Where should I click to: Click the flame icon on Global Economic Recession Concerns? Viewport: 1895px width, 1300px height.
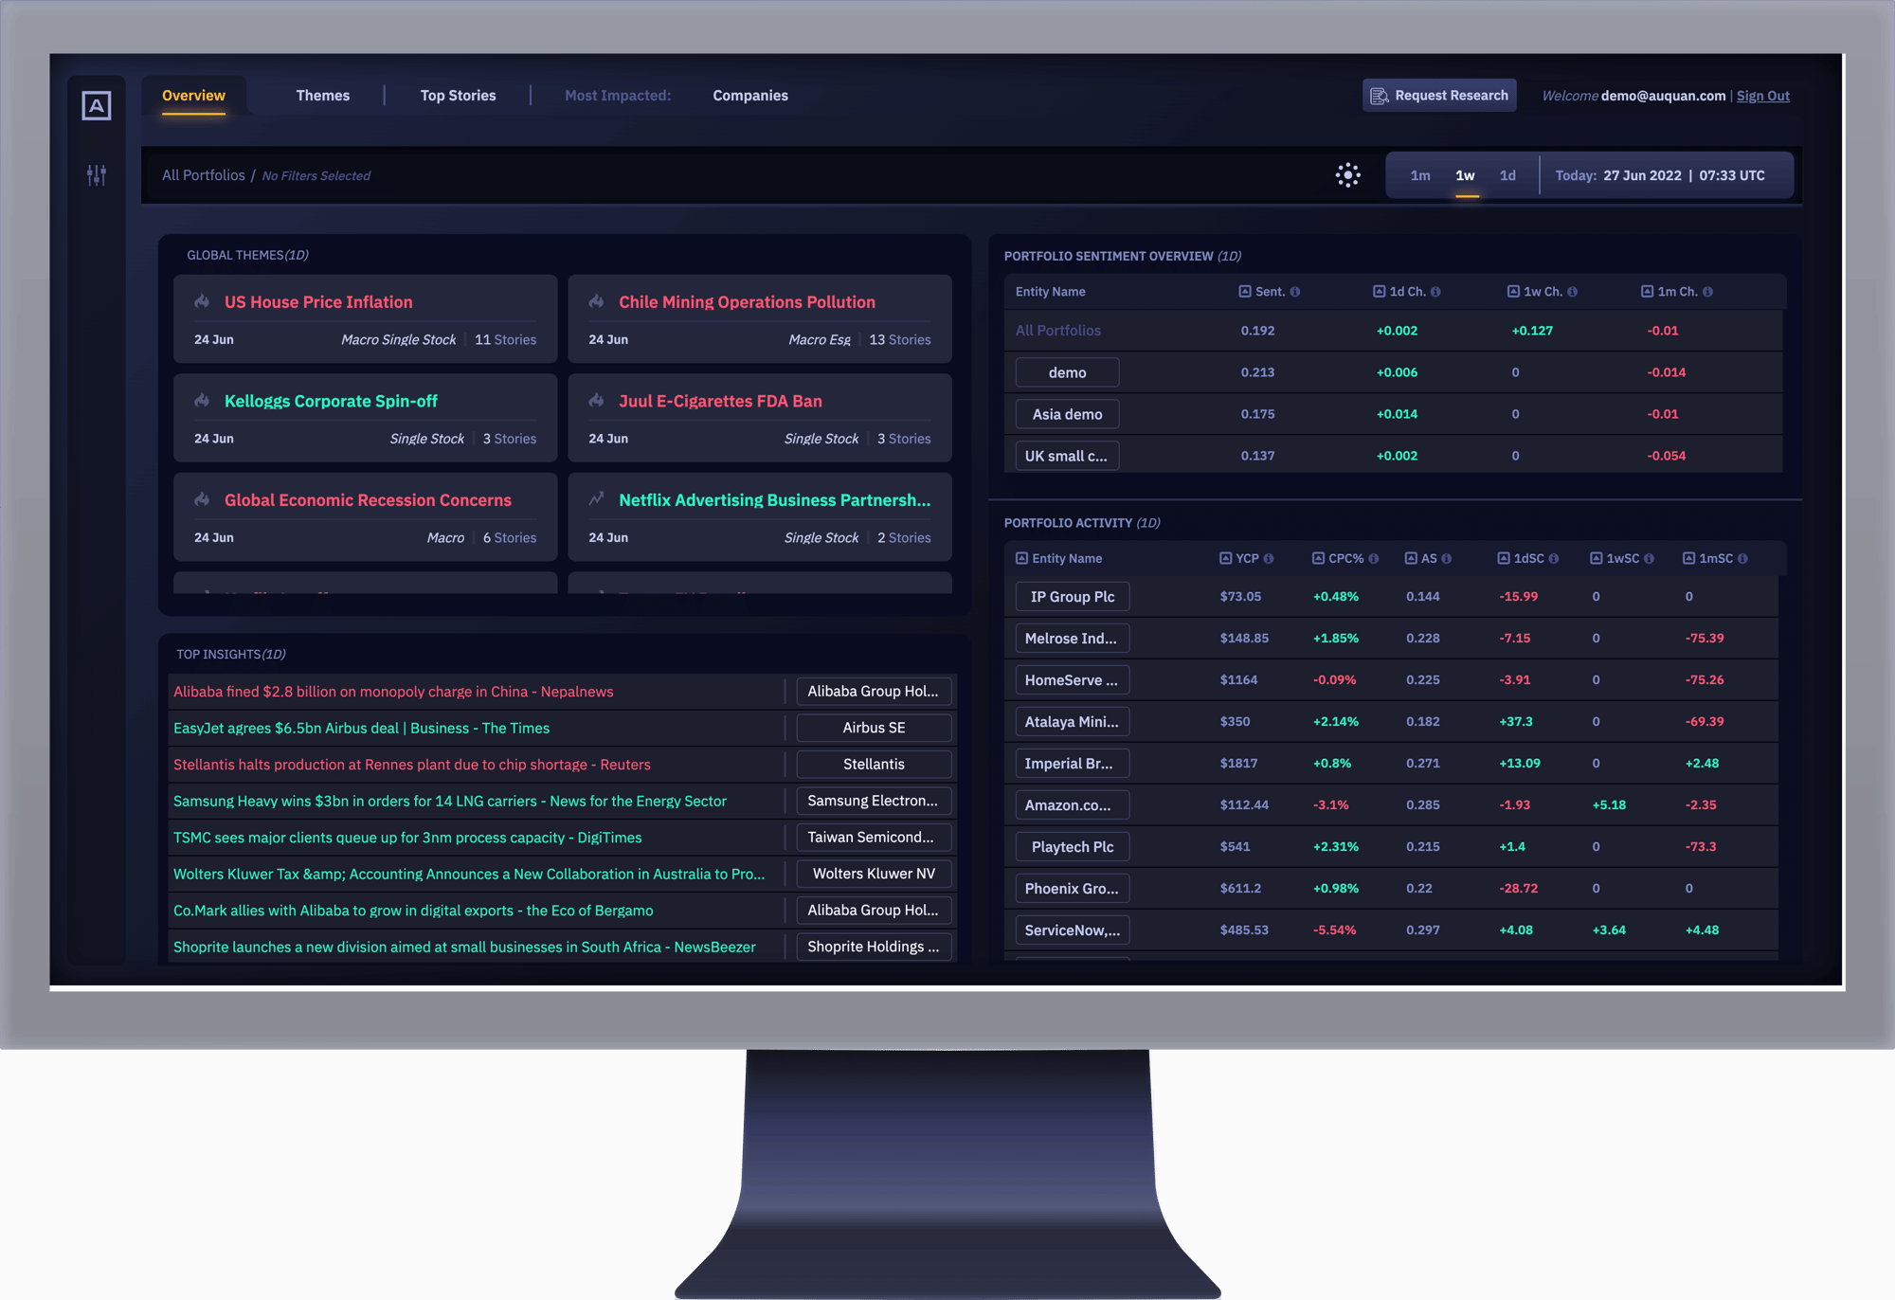click(x=202, y=499)
